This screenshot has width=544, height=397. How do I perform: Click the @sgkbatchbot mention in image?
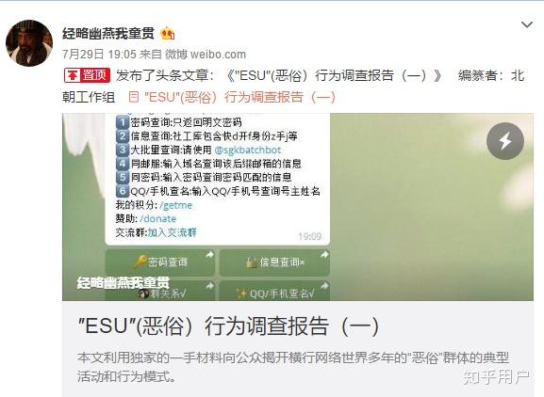[x=248, y=150]
